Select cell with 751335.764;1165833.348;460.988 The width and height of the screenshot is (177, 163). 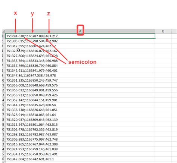point(80,61)
